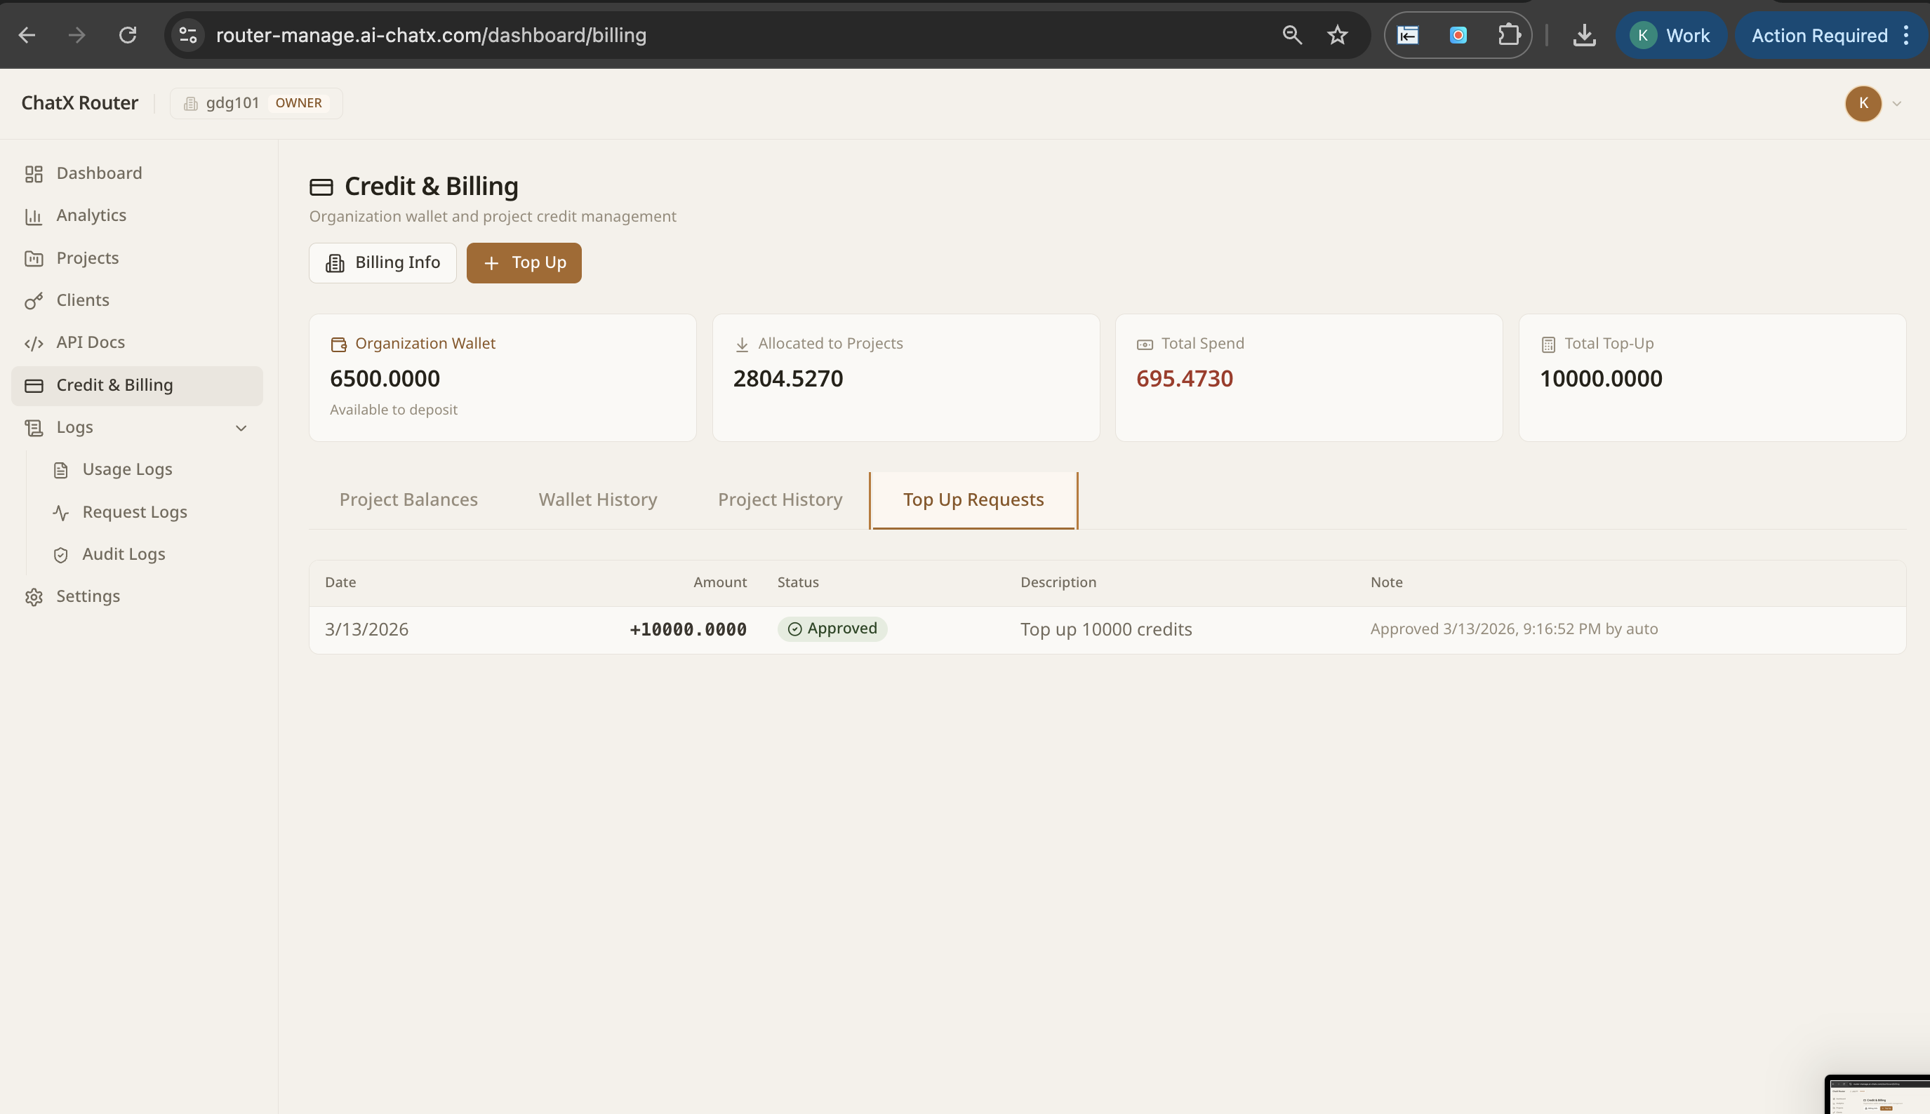Open Projects in the sidebar
Image resolution: width=1930 pixels, height=1114 pixels.
(x=137, y=258)
